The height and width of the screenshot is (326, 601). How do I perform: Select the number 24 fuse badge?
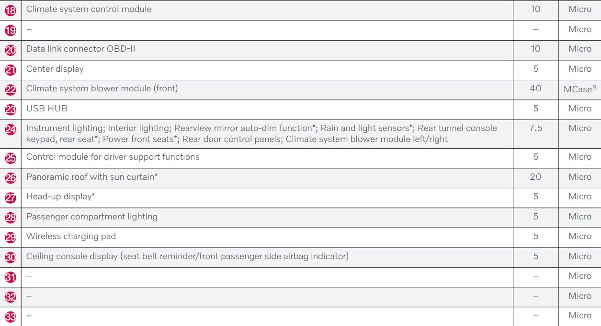(11, 129)
